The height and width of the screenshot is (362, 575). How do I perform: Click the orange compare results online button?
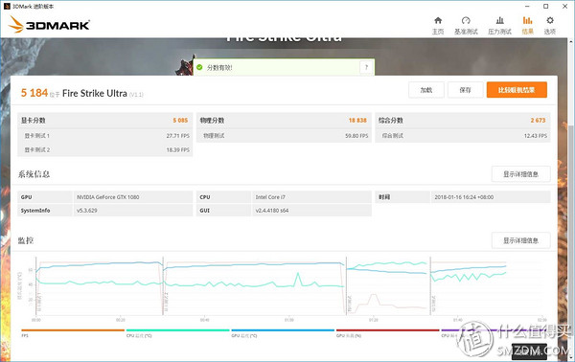tap(517, 90)
